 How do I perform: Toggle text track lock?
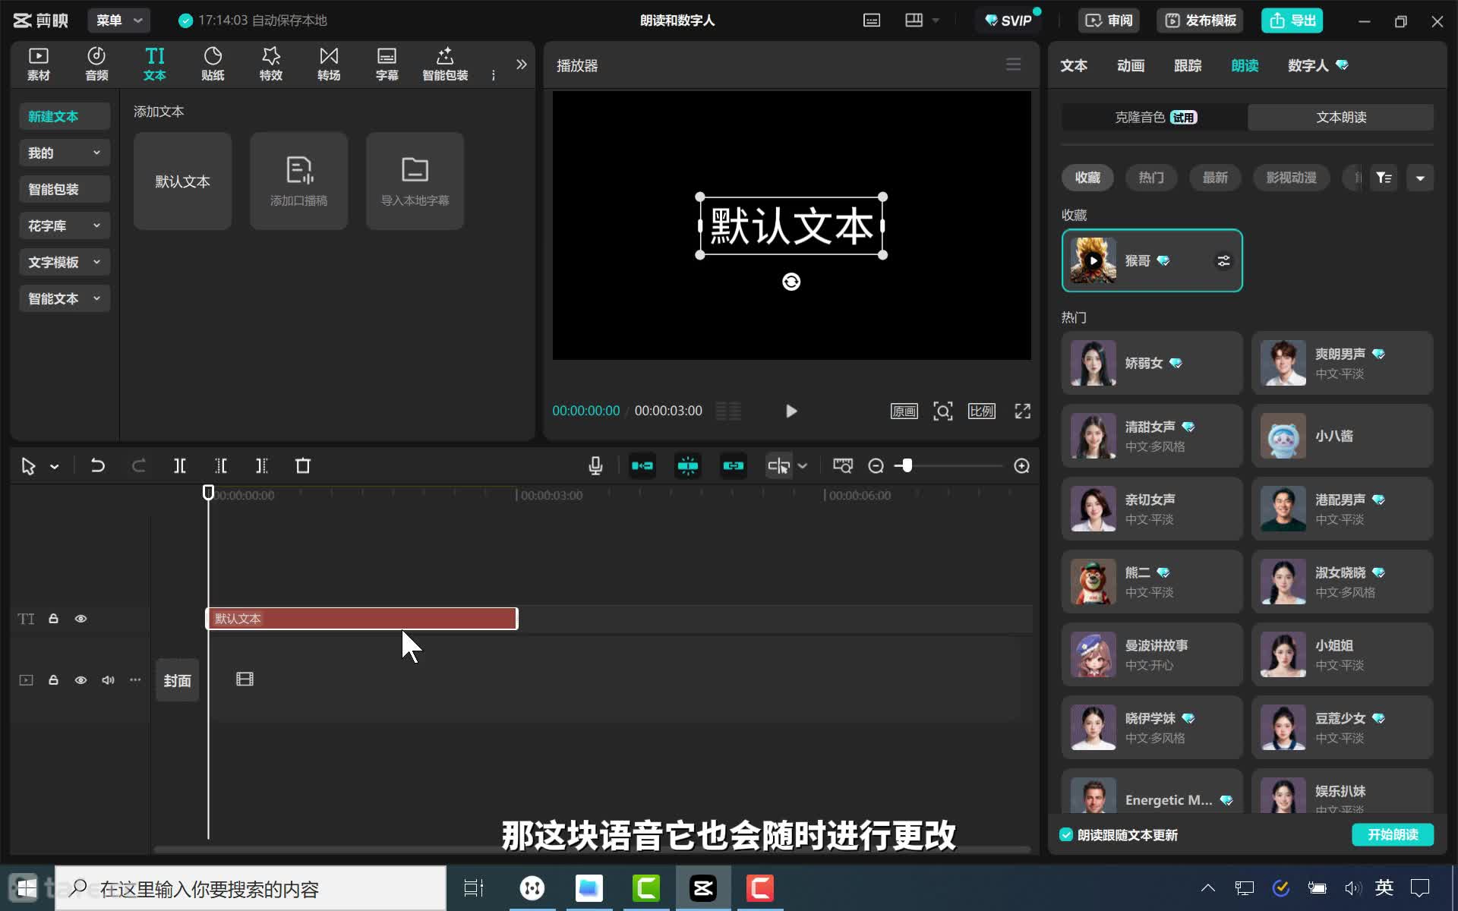pyautogui.click(x=53, y=618)
